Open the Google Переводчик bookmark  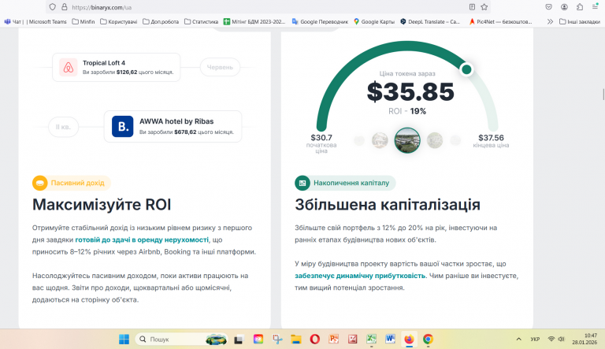320,21
